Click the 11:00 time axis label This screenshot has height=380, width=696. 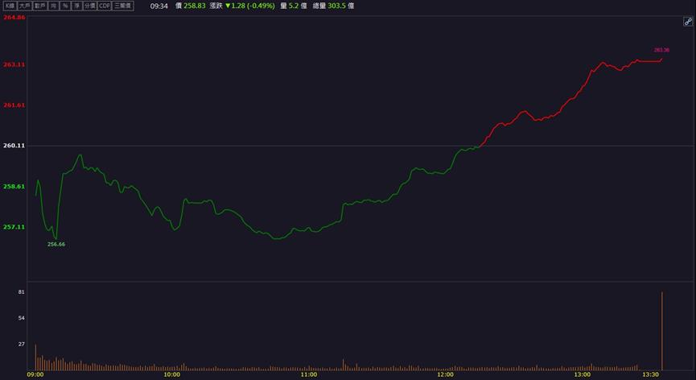tap(309, 374)
